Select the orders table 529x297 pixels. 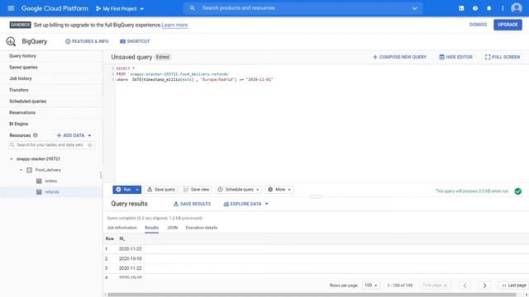[51, 181]
